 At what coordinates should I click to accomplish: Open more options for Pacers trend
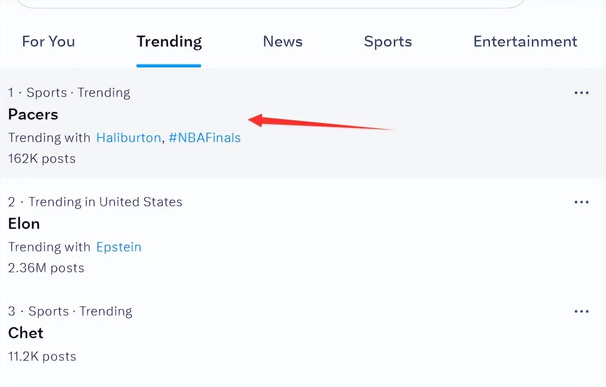click(x=581, y=93)
